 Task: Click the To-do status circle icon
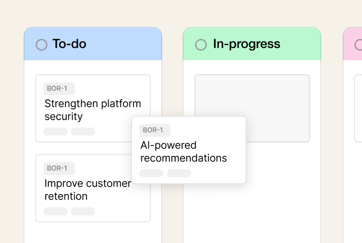pos(41,45)
